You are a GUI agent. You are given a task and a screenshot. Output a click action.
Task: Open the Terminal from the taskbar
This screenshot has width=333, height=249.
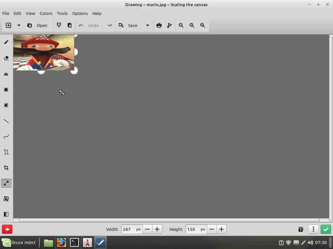click(x=74, y=243)
